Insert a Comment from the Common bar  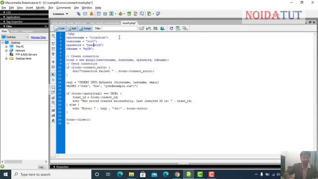[142, 14]
